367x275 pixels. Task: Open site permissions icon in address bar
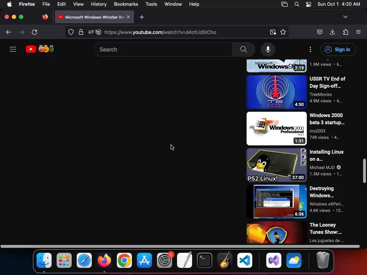[91, 32]
